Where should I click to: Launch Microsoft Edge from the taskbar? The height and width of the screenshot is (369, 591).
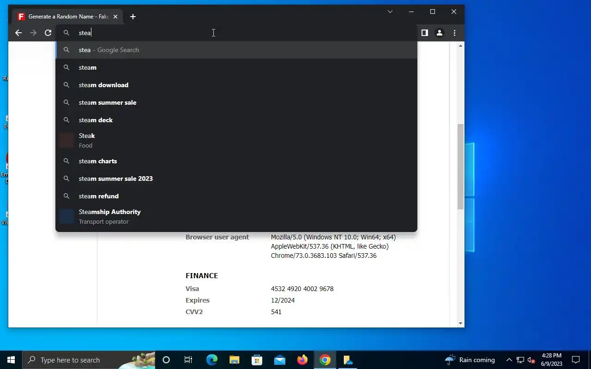click(x=211, y=360)
